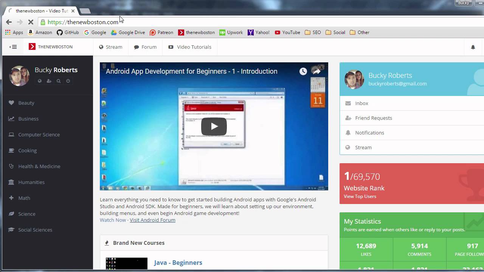Click the green secure padlock in the address bar
The image size is (484, 272).
tap(43, 22)
